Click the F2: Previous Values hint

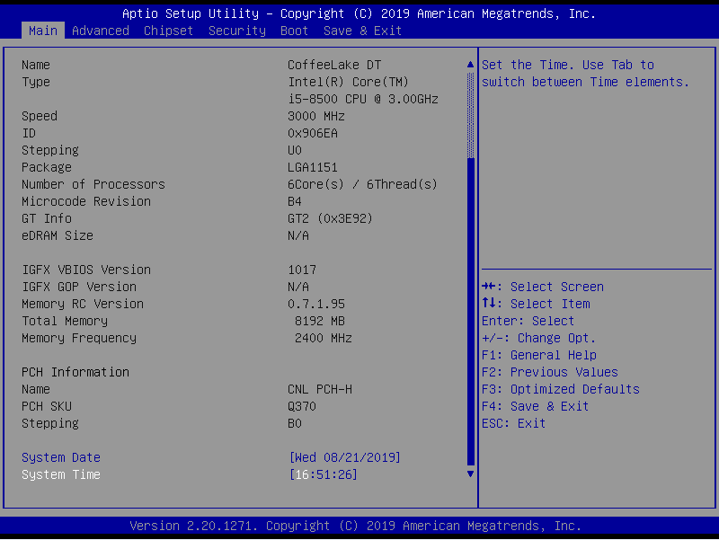click(550, 372)
